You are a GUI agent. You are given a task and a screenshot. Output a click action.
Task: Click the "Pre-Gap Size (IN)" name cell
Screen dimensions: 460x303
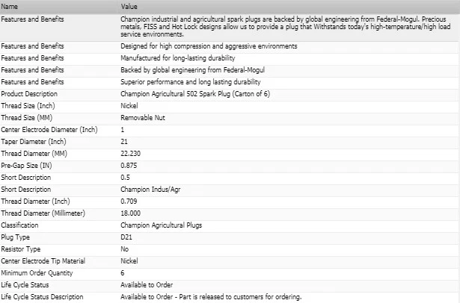click(26, 166)
